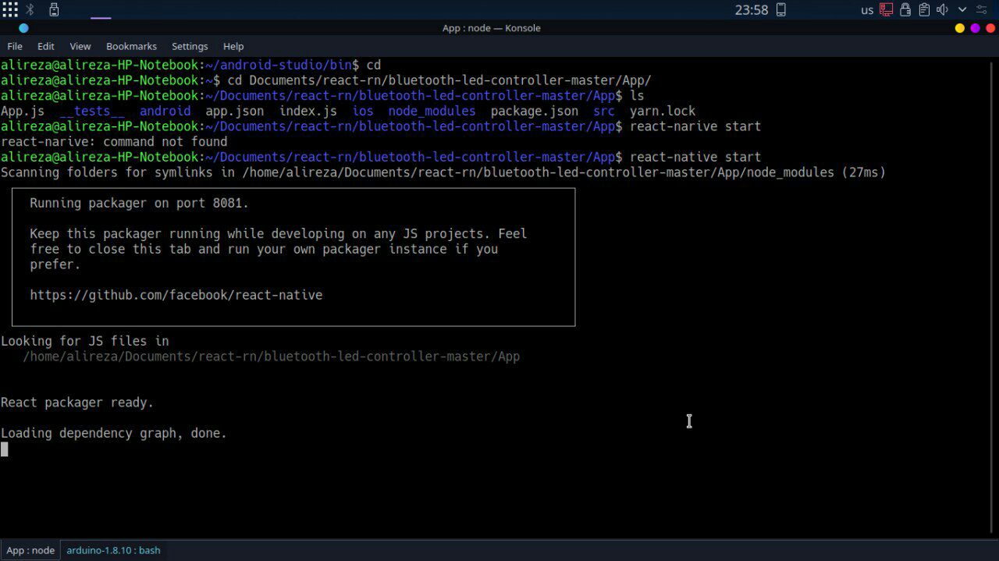The width and height of the screenshot is (999, 561).
Task: Click '__tests__' folder in the ls output
Action: click(x=92, y=111)
